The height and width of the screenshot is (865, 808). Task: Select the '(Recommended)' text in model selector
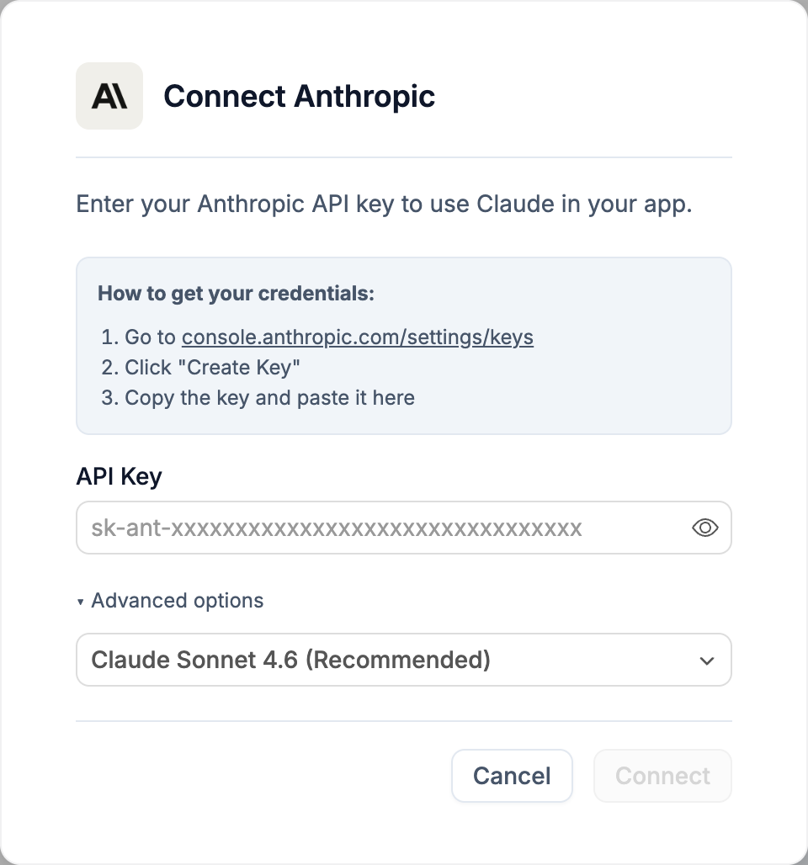tap(398, 660)
